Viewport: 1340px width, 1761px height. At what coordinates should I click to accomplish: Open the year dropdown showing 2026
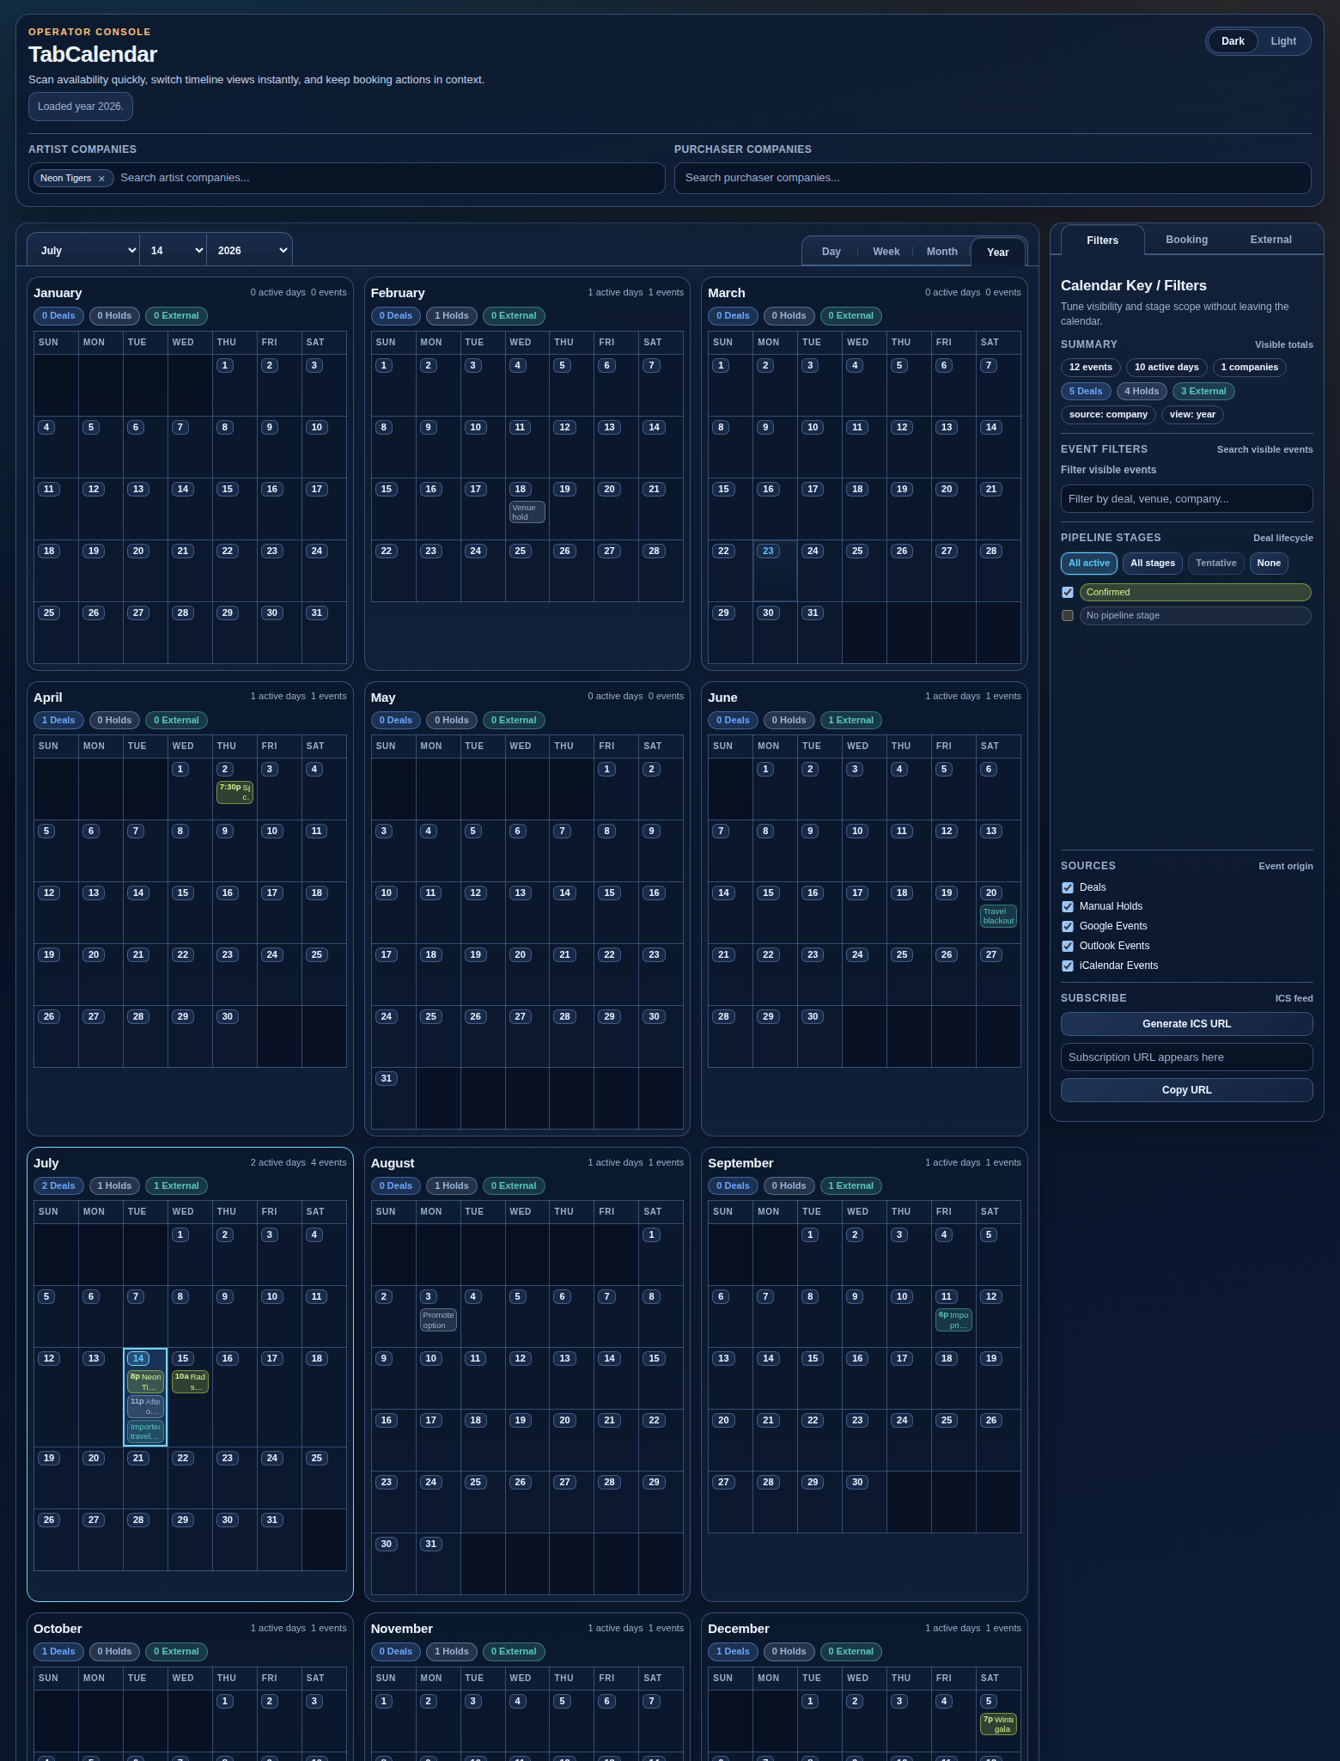click(250, 250)
